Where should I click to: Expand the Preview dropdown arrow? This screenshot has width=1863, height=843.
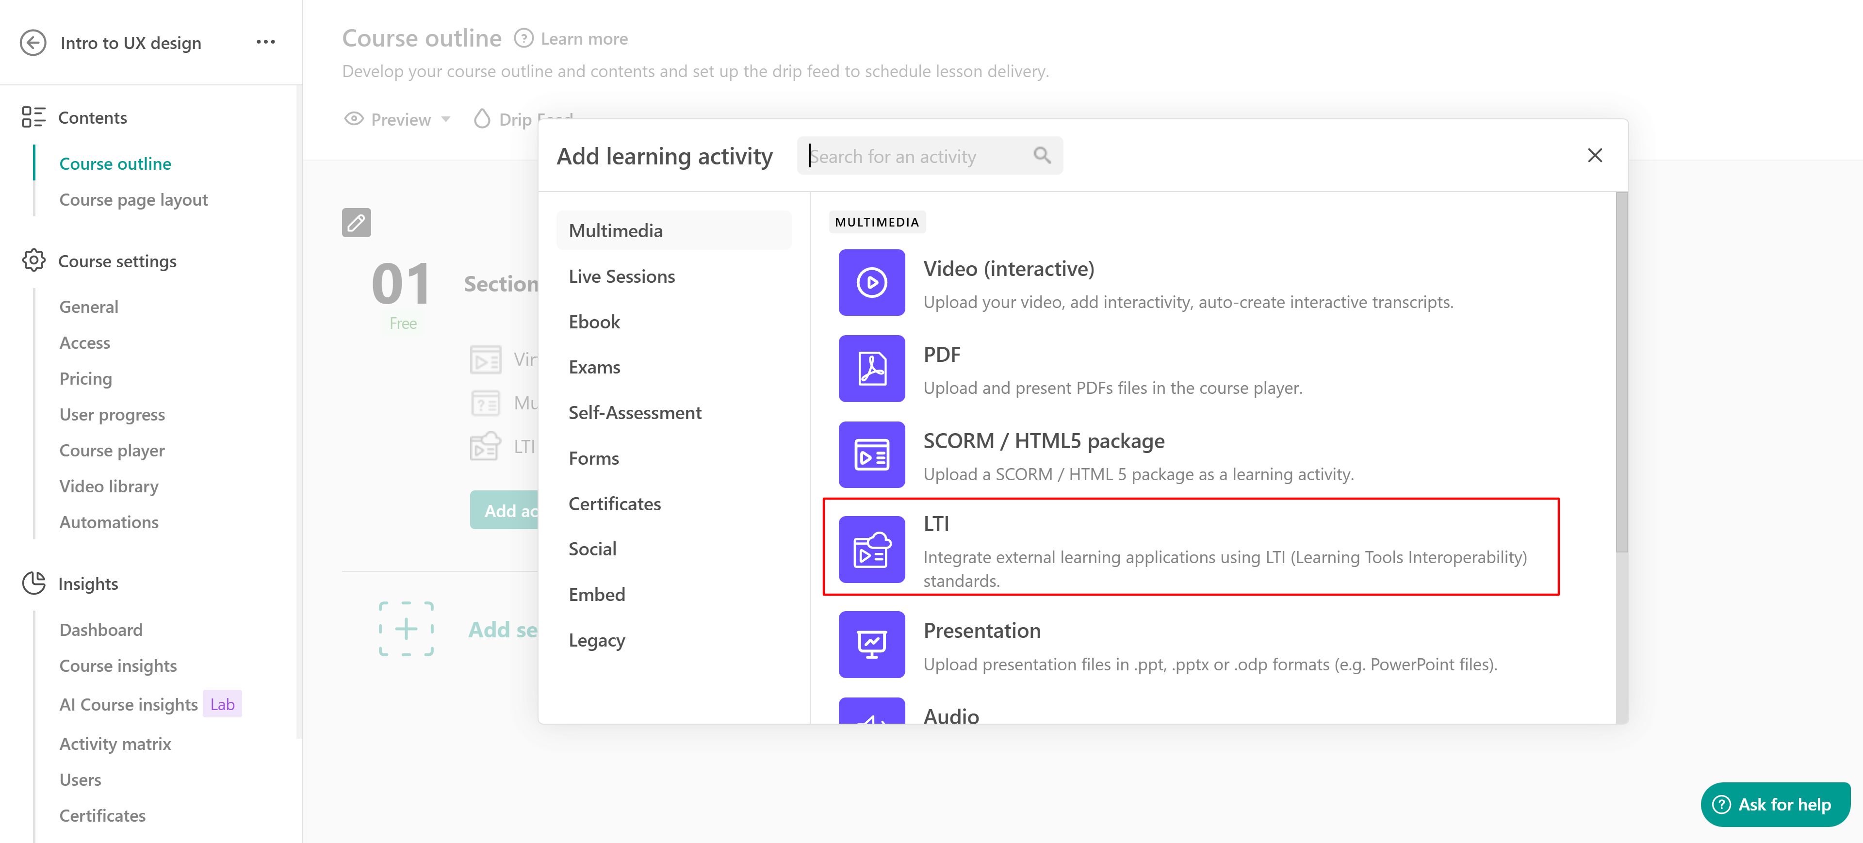click(x=446, y=119)
